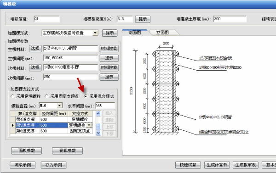
Task: Click 选择 button for 主楞材料
Action: (35, 49)
